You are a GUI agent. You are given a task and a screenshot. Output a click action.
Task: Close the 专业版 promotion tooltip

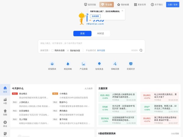[122, 11]
